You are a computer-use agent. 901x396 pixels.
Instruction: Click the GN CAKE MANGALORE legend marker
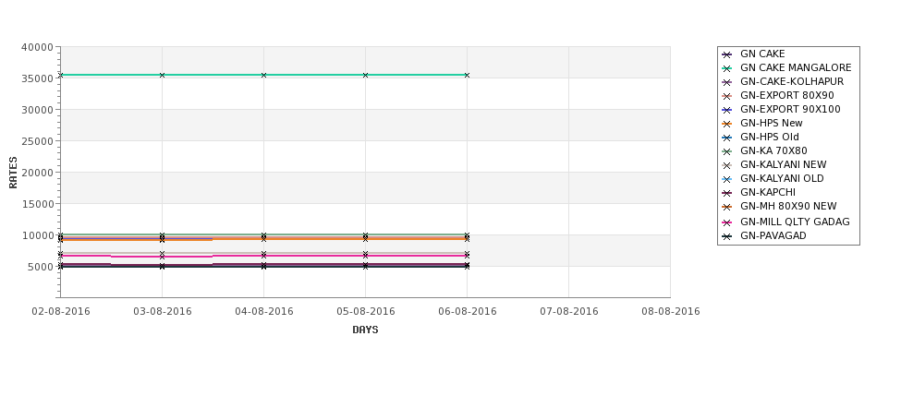coord(727,68)
